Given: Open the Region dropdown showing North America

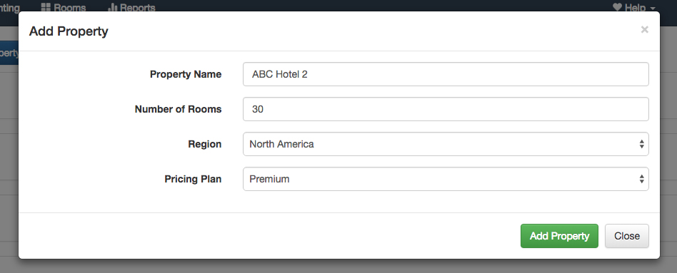Looking at the screenshot, I should (x=446, y=144).
